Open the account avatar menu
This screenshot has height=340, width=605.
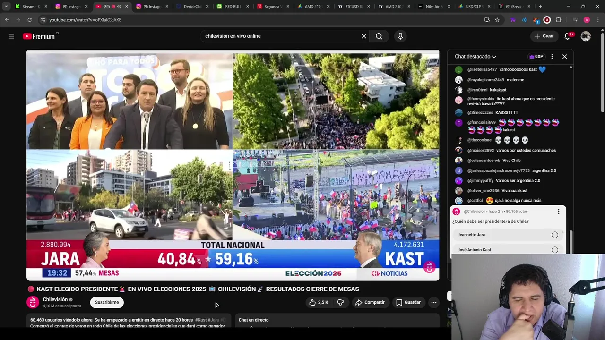586,36
